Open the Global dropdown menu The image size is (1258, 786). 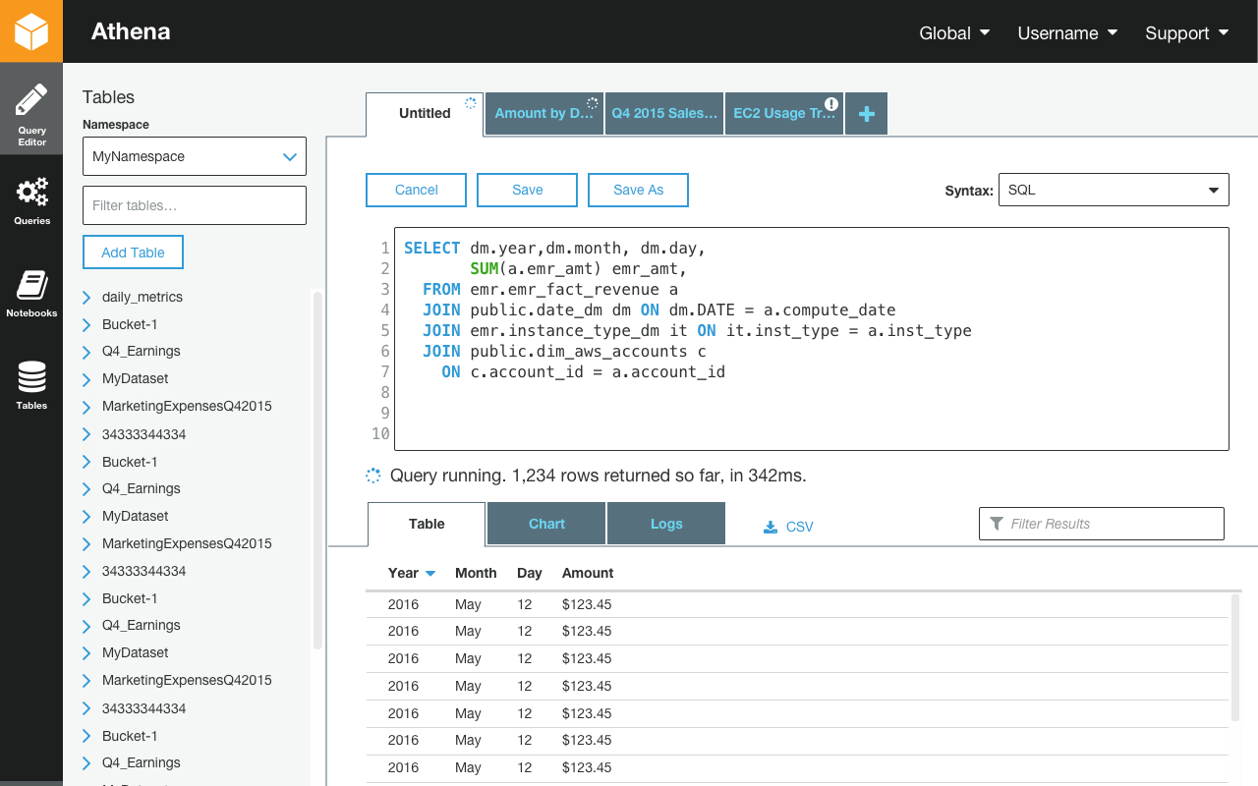coord(954,33)
